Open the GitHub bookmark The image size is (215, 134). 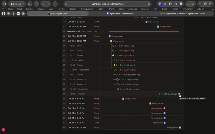coord(112,9)
